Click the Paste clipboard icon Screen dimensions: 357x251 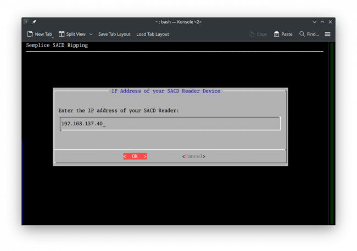click(x=277, y=34)
